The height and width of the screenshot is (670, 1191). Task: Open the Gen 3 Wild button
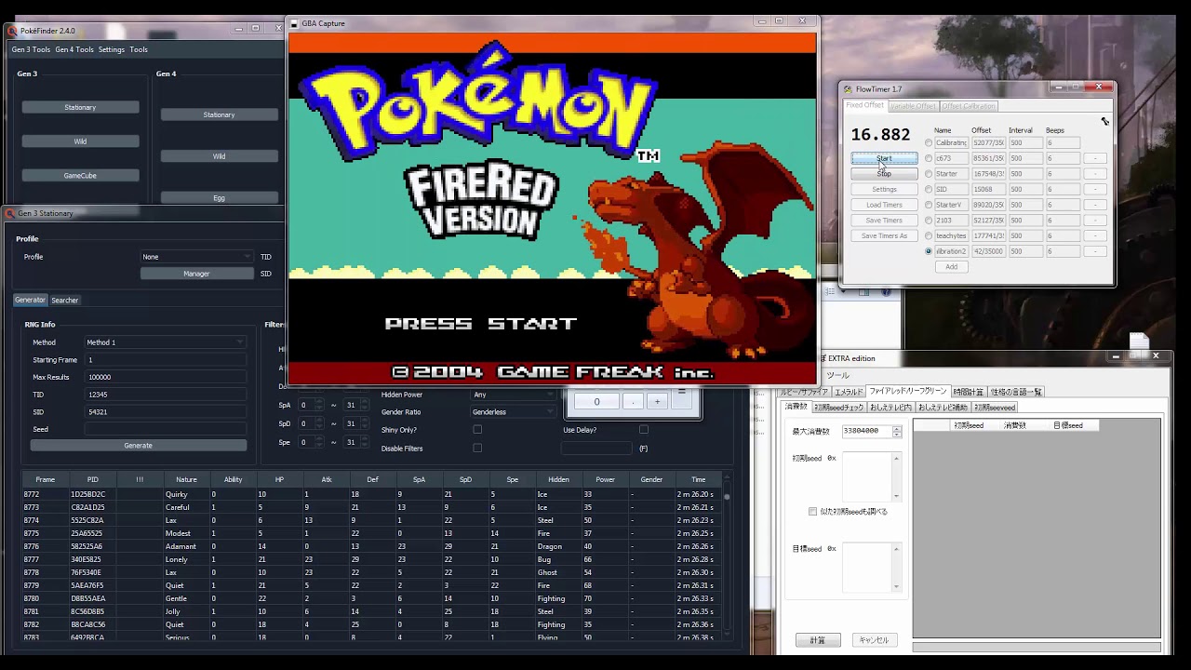[80, 141]
